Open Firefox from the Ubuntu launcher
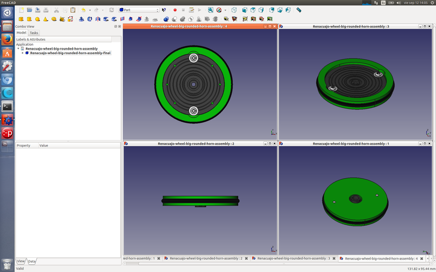Viewport: 436px width, 272px height. pos(8,40)
